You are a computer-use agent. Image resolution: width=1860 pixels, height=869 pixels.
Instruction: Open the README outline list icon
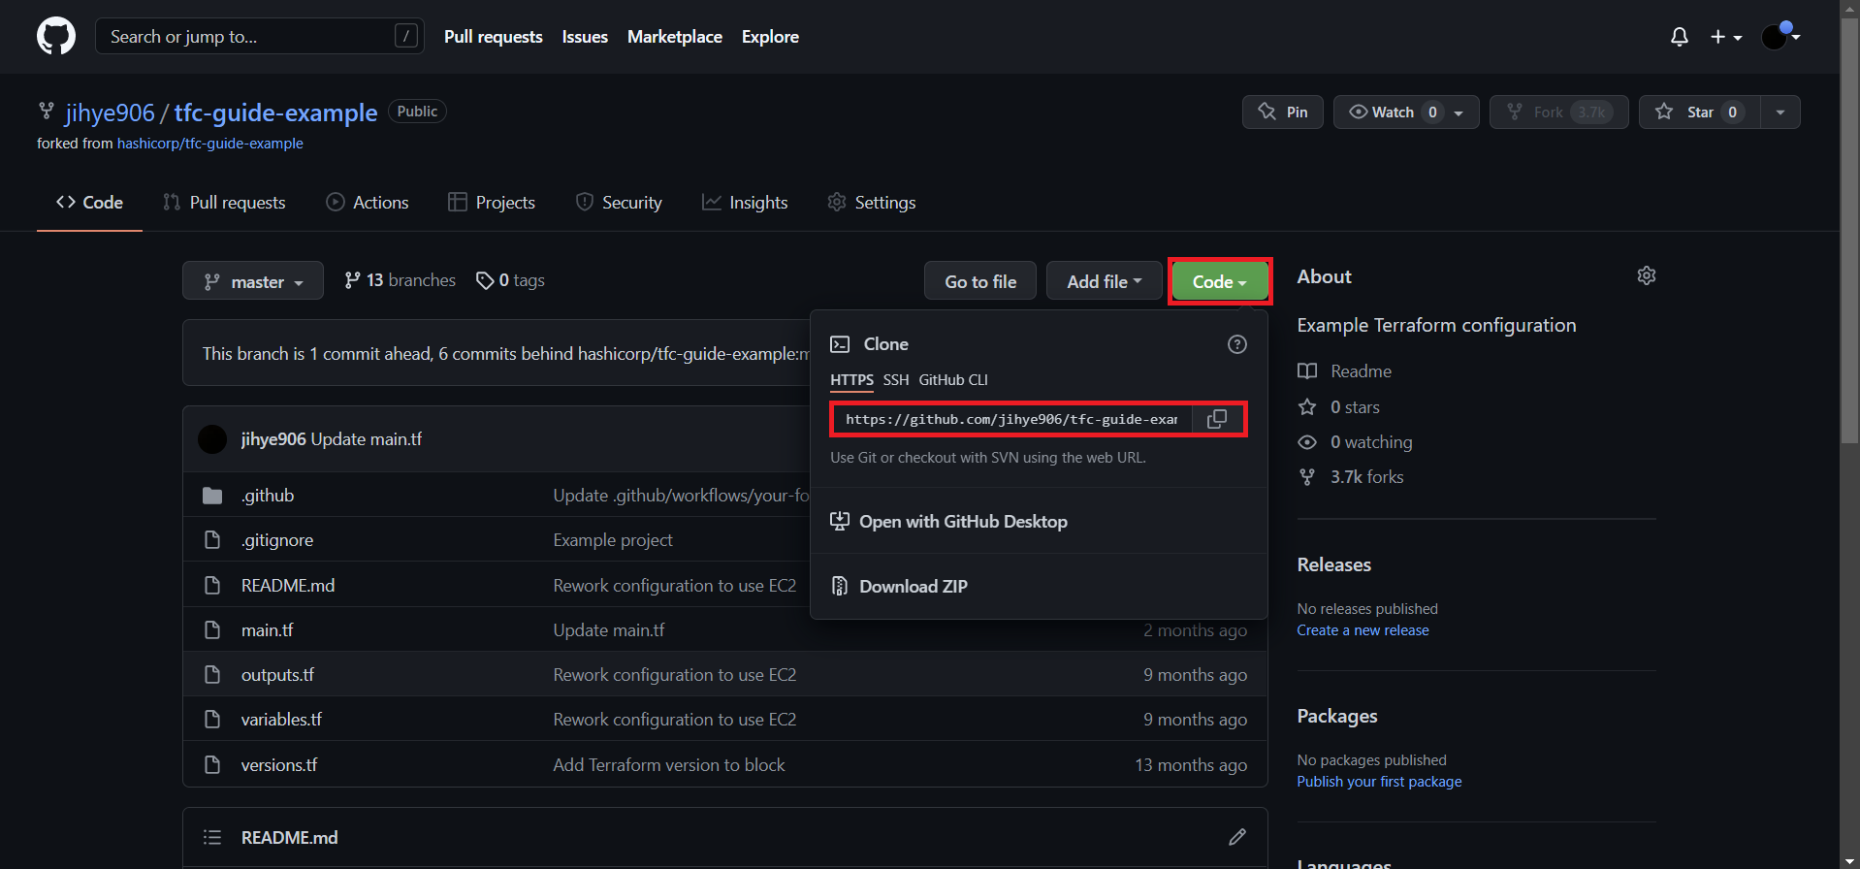click(x=212, y=838)
